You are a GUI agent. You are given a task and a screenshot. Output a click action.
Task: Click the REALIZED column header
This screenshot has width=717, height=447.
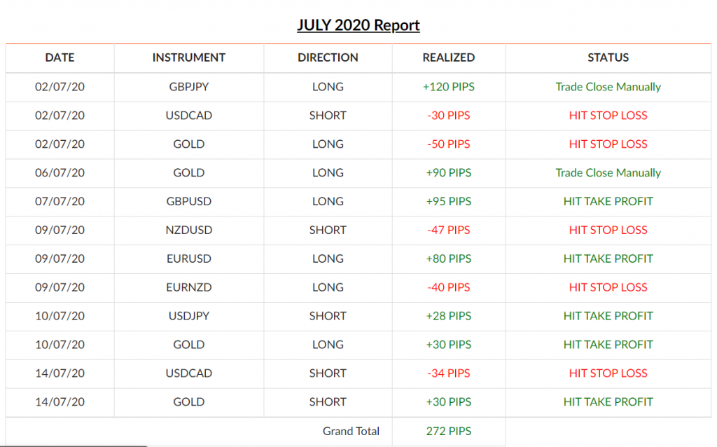(x=449, y=57)
